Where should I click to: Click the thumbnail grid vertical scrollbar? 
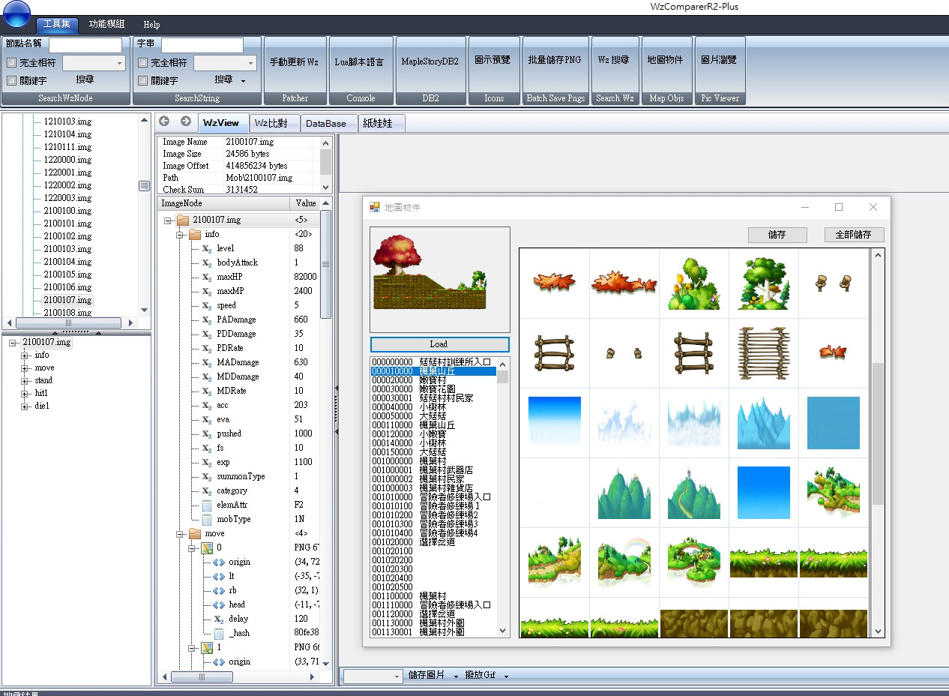(878, 443)
